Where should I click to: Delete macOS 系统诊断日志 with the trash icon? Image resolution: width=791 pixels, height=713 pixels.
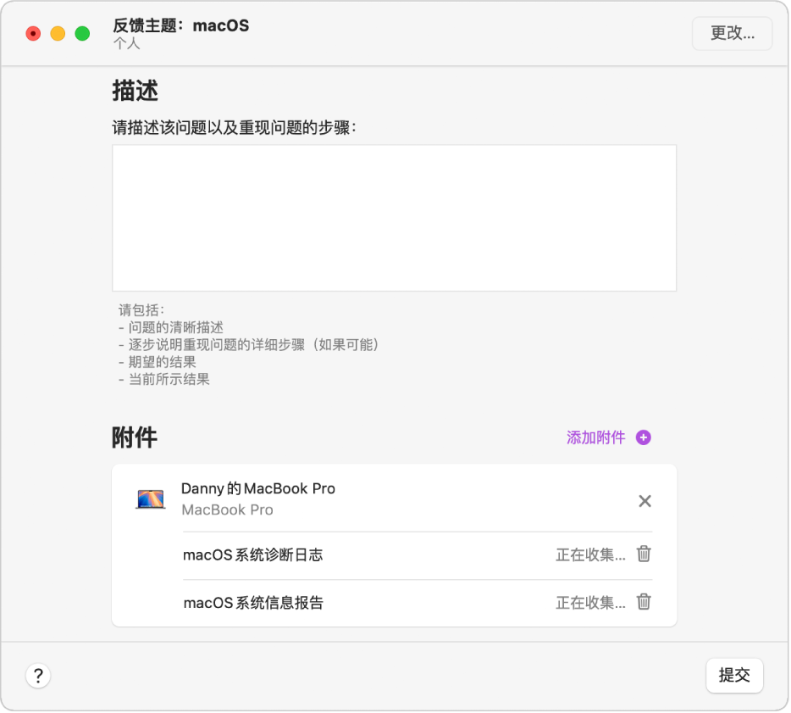coord(644,554)
